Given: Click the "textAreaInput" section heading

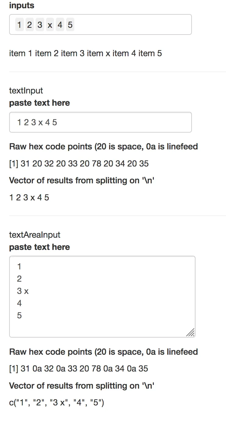Looking at the screenshot, I should tap(35, 235).
